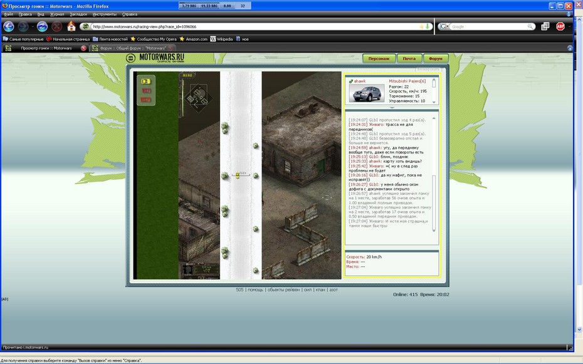Screen dimensions: 583x364
Task: Click the green Go arrow in address bar
Action: [x=428, y=26]
